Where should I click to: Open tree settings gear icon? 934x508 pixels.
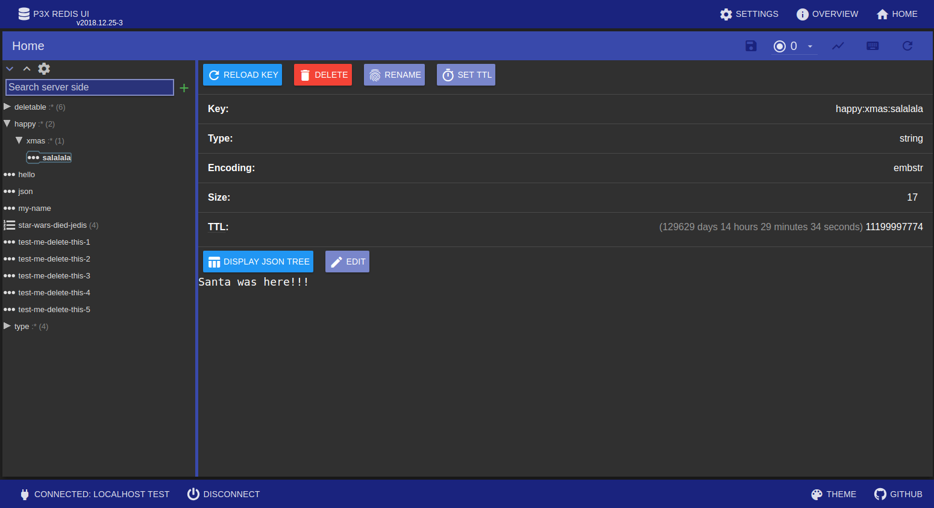44,69
